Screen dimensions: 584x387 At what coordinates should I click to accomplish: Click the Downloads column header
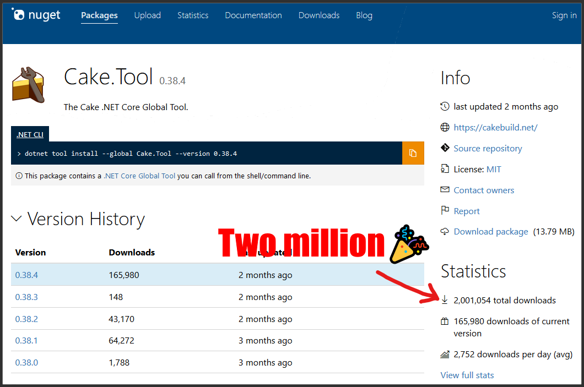pyautogui.click(x=132, y=252)
